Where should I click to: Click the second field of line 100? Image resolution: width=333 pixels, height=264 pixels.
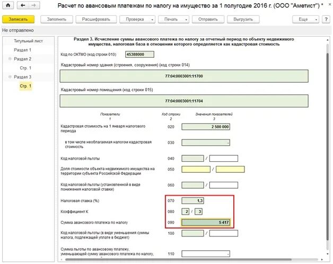click(224, 233)
